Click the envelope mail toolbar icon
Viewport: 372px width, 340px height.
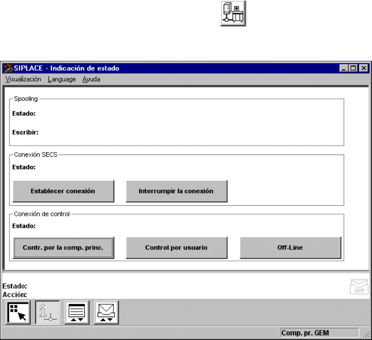coord(106,313)
